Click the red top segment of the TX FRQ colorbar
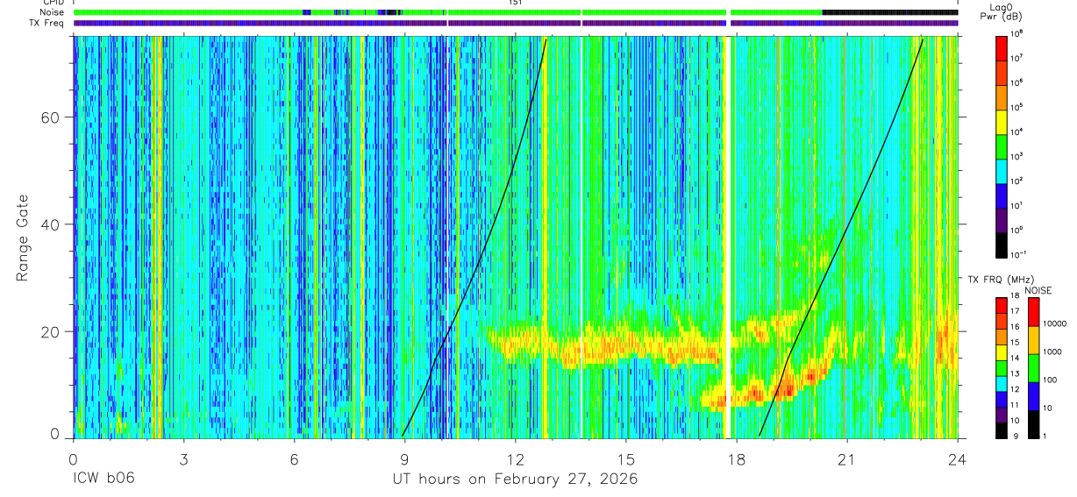The image size is (1077, 497). click(x=1002, y=304)
